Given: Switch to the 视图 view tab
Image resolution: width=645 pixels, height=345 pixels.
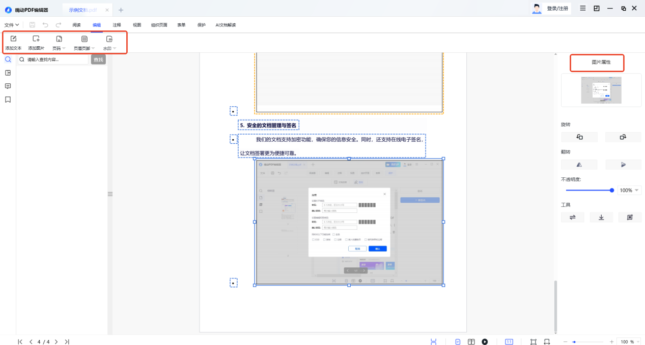Looking at the screenshot, I should coord(137,25).
